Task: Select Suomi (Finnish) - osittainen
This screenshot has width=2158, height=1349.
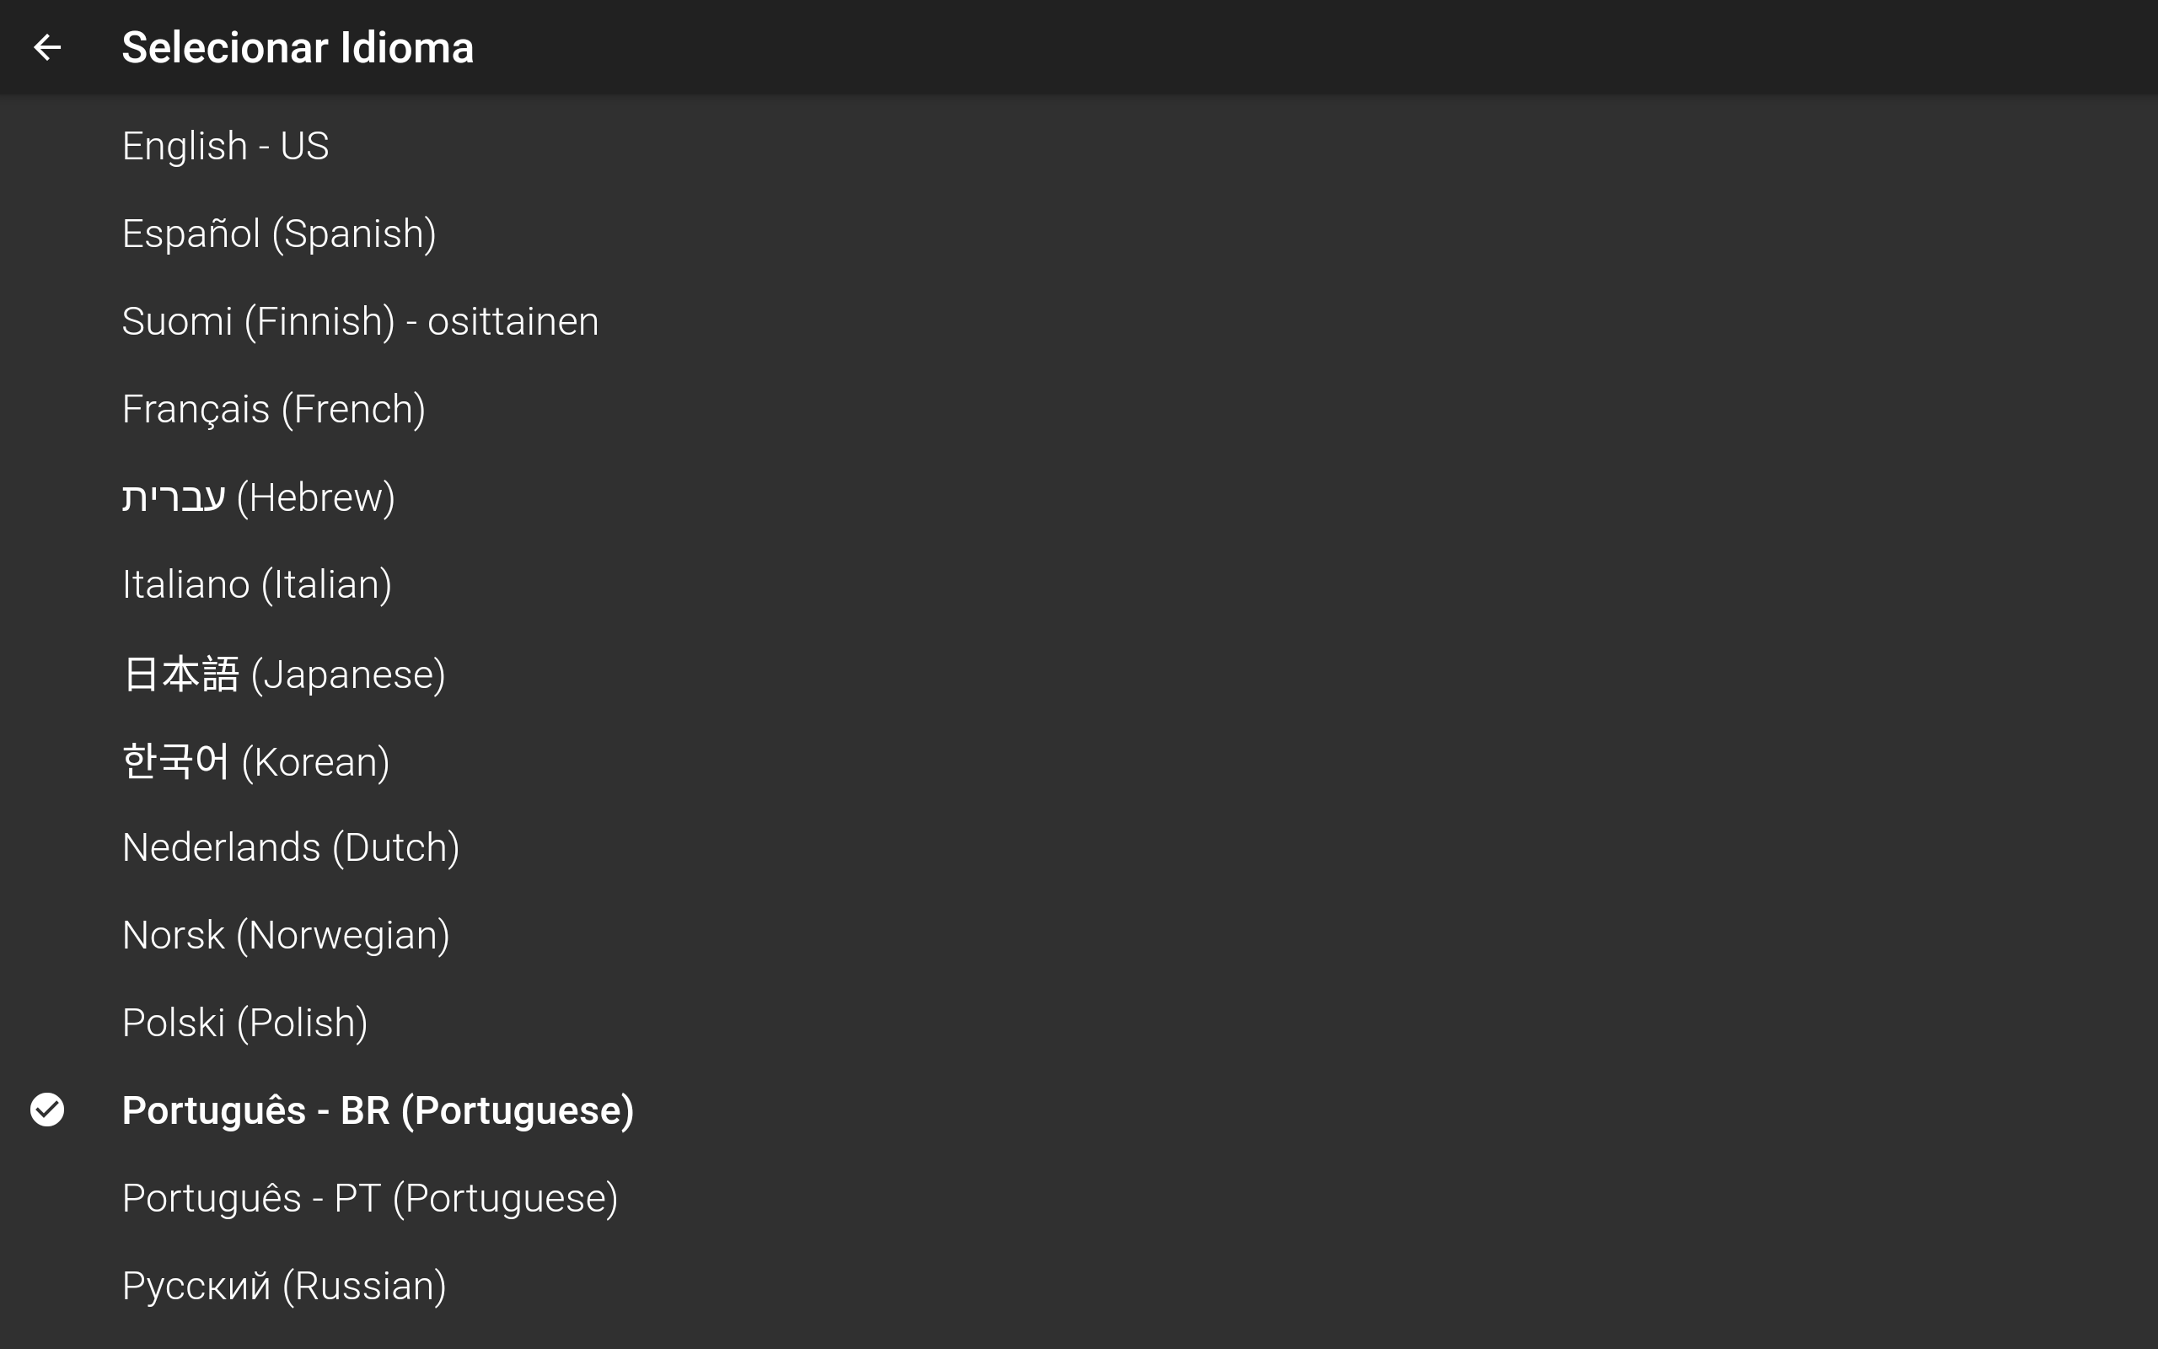Action: (x=1079, y=321)
